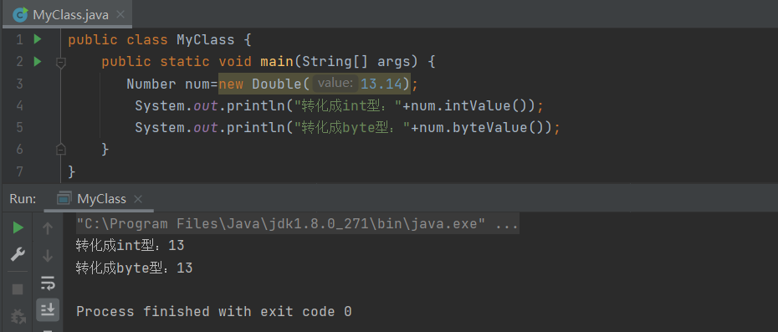The width and height of the screenshot is (778, 332).
Task: Run main method from the line 2 gutter arrow
Action: pos(38,62)
